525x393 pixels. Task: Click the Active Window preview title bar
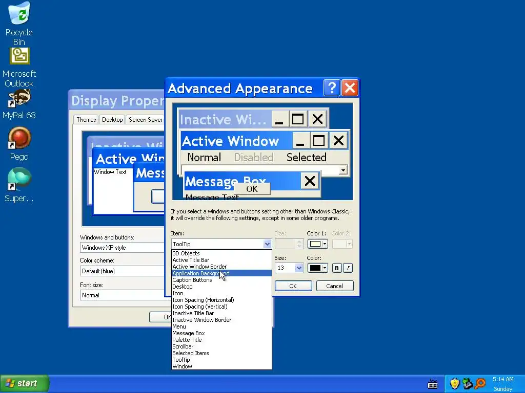coord(236,141)
